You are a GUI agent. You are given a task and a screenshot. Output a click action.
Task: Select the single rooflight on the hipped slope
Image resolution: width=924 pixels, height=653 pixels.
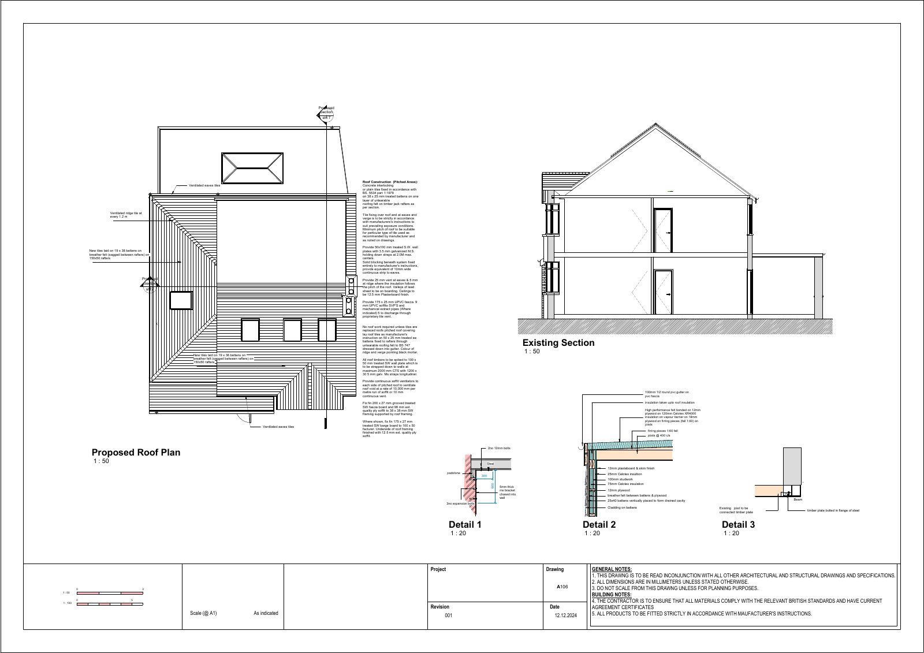coord(181,300)
